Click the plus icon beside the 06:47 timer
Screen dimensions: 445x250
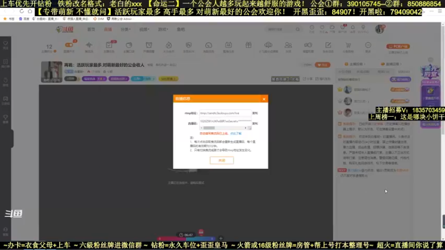tap(221, 238)
